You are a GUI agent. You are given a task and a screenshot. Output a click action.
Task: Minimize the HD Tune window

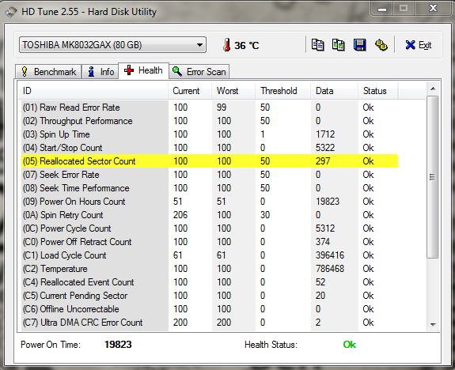click(382, 9)
